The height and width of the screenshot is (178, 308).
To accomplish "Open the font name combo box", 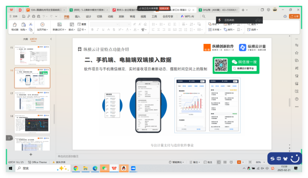I will (x=105, y=24).
